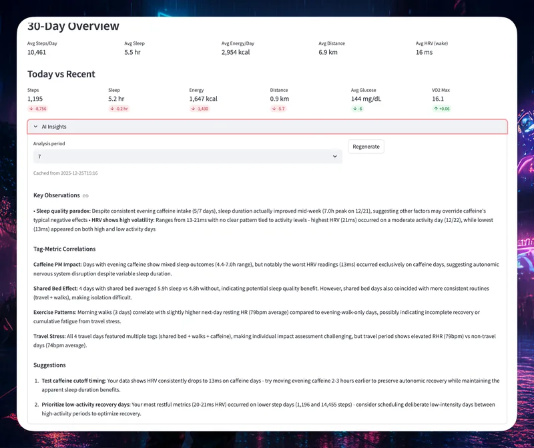Open the Analysis period dropdown
Viewport: 534px width, 448px height.
tap(188, 156)
